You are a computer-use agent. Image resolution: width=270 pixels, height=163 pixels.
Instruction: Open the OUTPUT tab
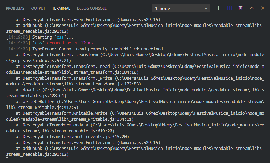click(38, 8)
